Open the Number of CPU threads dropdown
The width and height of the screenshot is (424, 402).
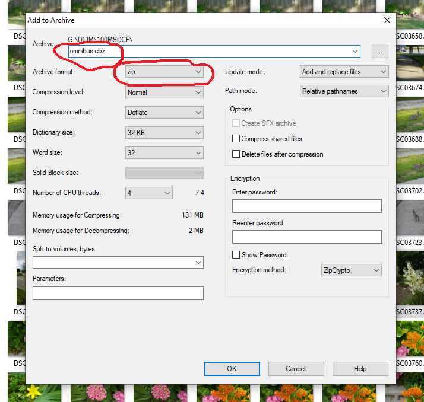(148, 193)
